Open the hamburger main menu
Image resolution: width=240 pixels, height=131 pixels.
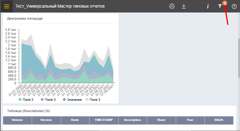(6, 6)
